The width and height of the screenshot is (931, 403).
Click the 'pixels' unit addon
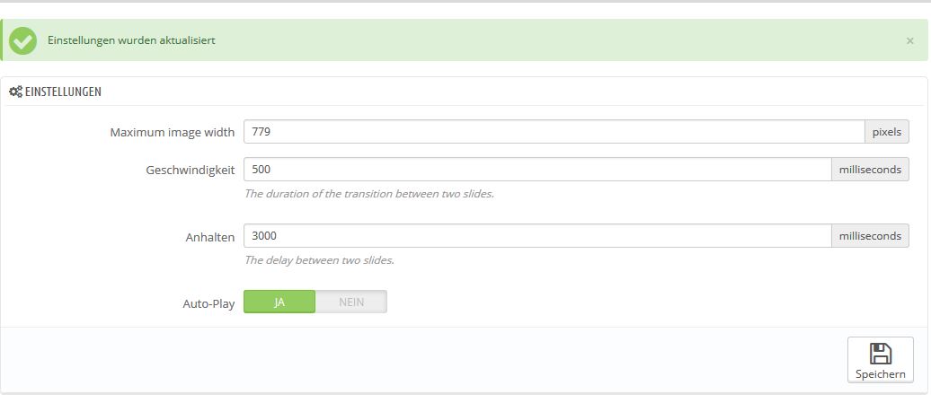(x=886, y=132)
